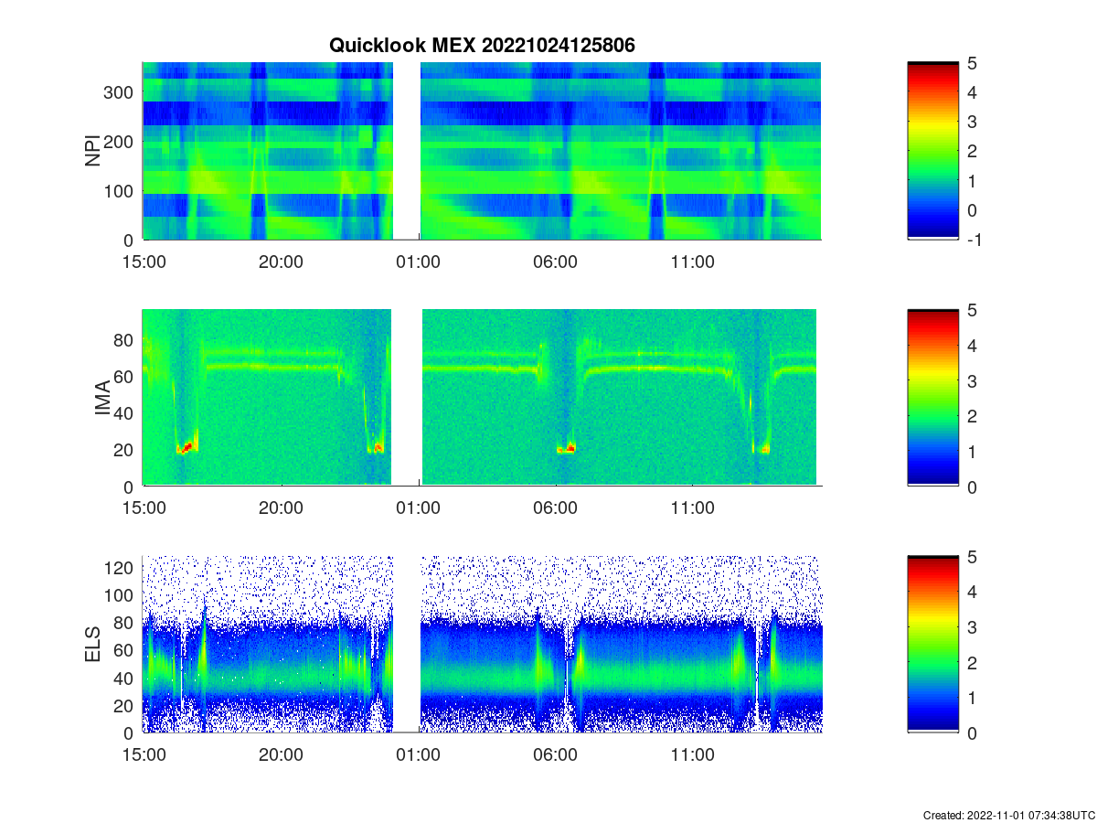Click the '01:00' tick under IMA panel
The height and width of the screenshot is (823, 1097).
(418, 508)
